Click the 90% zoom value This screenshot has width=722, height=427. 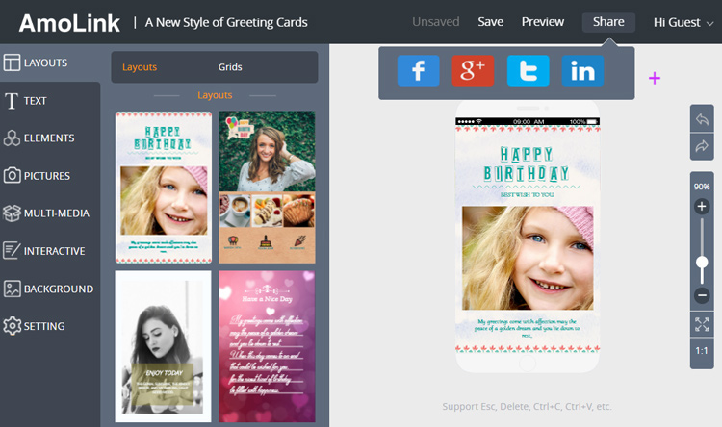pos(702,187)
